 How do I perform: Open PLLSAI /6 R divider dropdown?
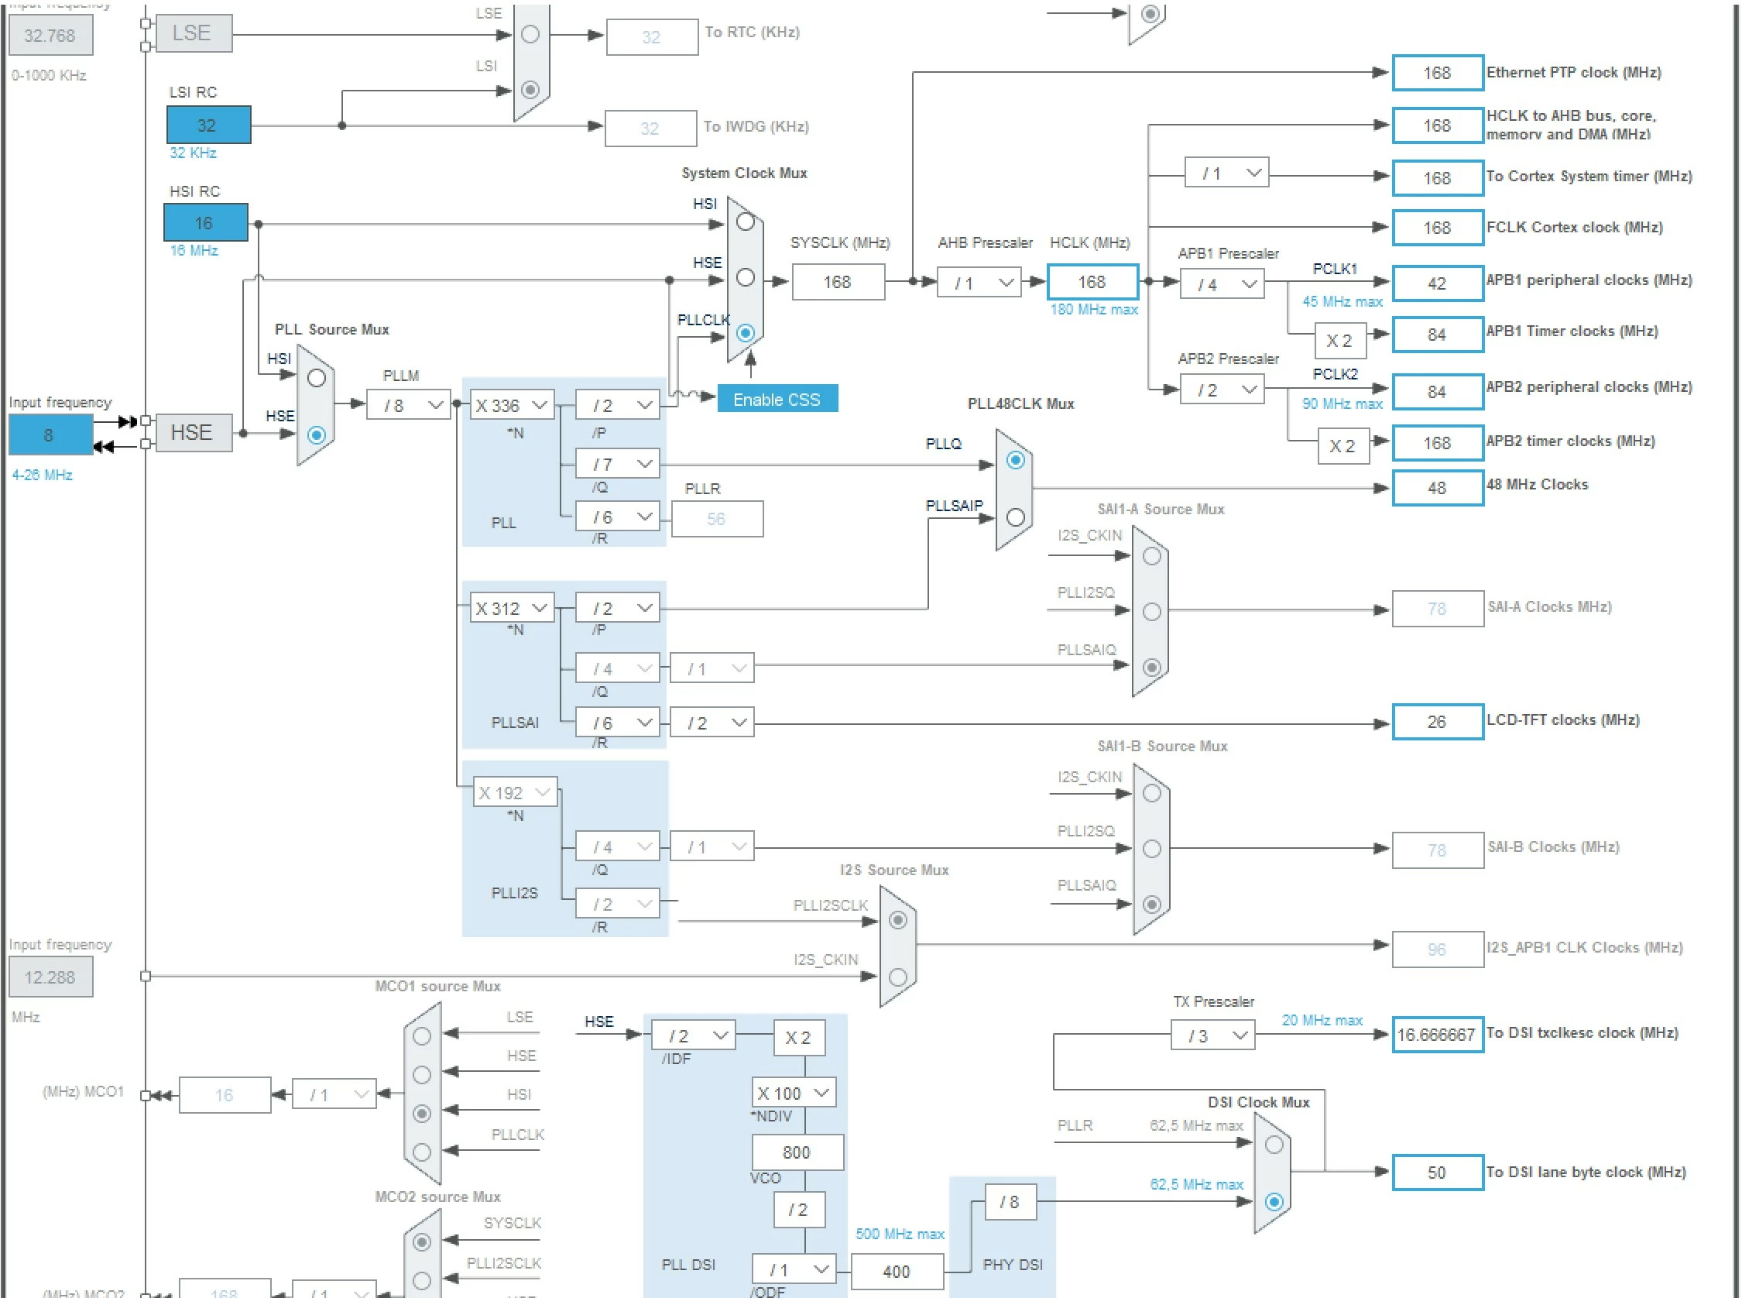[617, 722]
